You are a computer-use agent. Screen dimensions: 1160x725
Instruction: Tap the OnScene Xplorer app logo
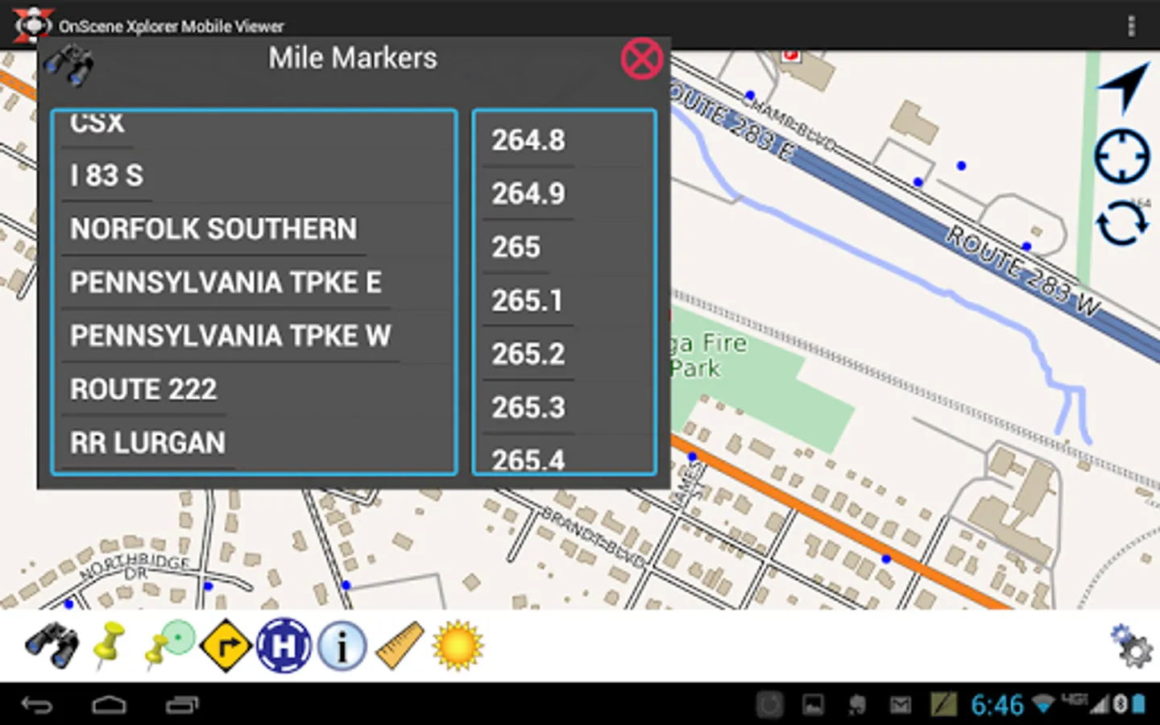pyautogui.click(x=33, y=25)
